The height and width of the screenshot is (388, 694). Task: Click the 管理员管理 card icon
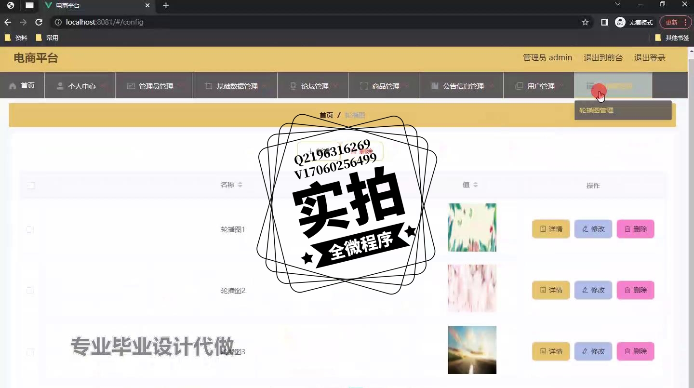tap(131, 86)
